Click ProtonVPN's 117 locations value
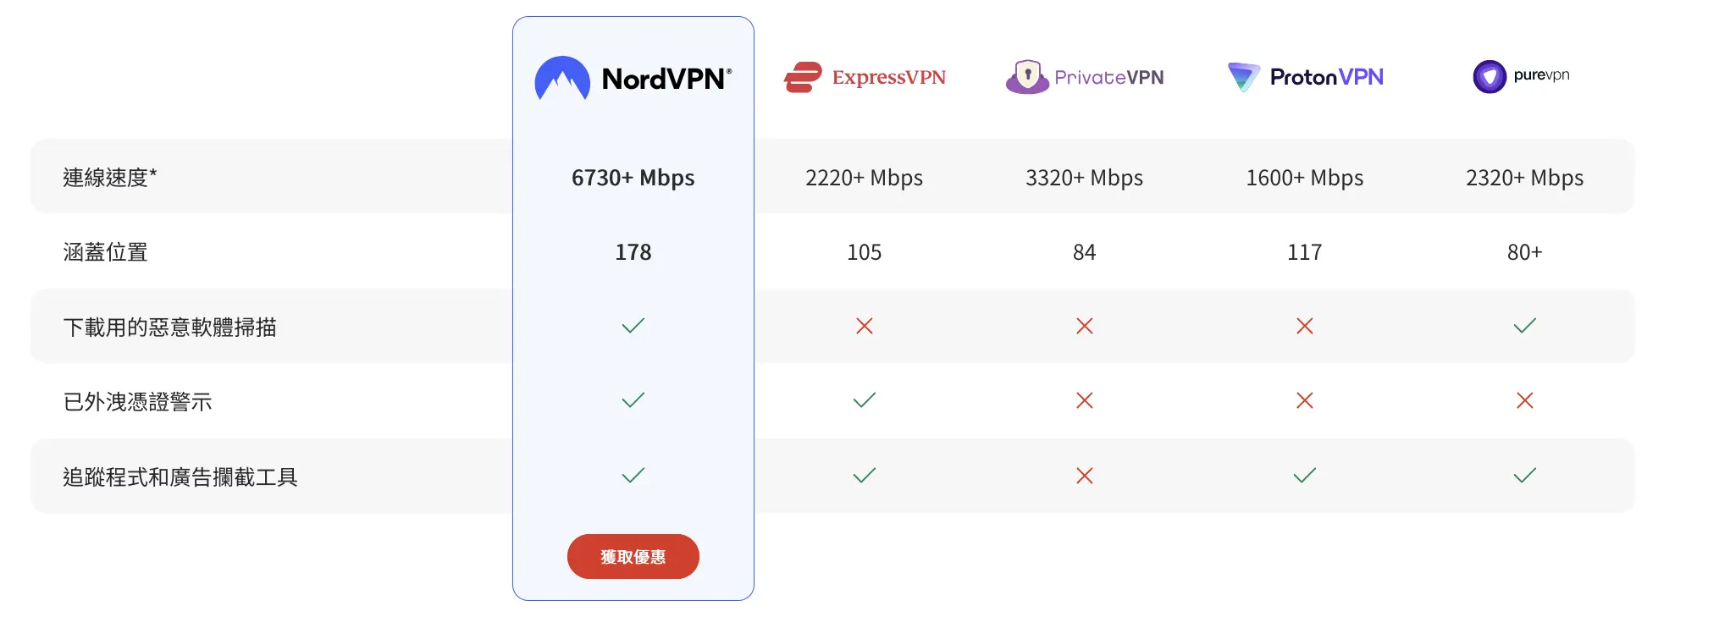This screenshot has width=1719, height=628. coord(1305,252)
